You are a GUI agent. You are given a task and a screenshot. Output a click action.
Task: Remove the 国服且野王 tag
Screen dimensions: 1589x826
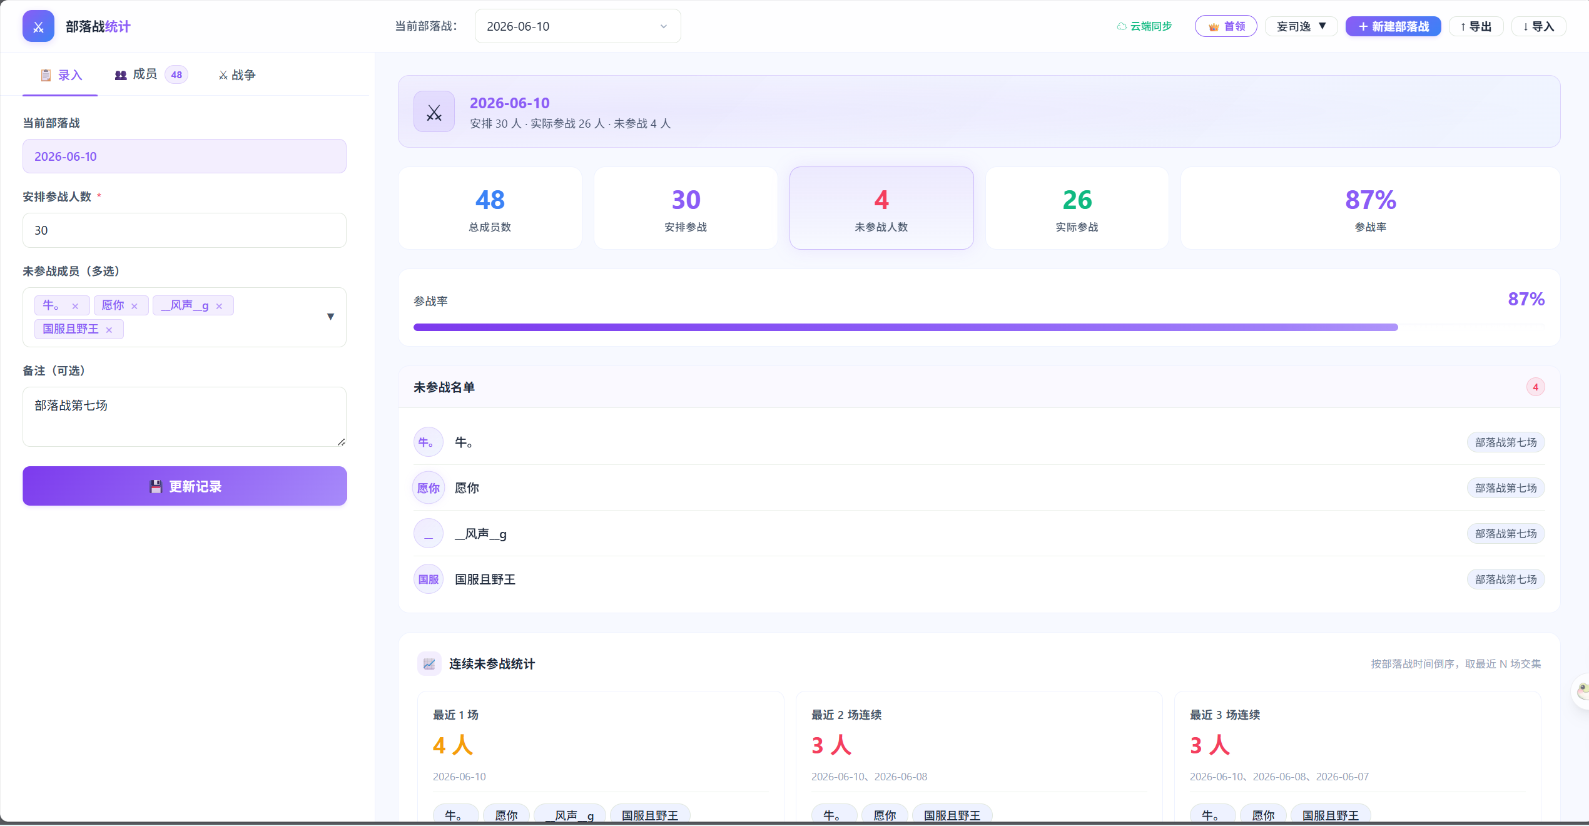[109, 330]
